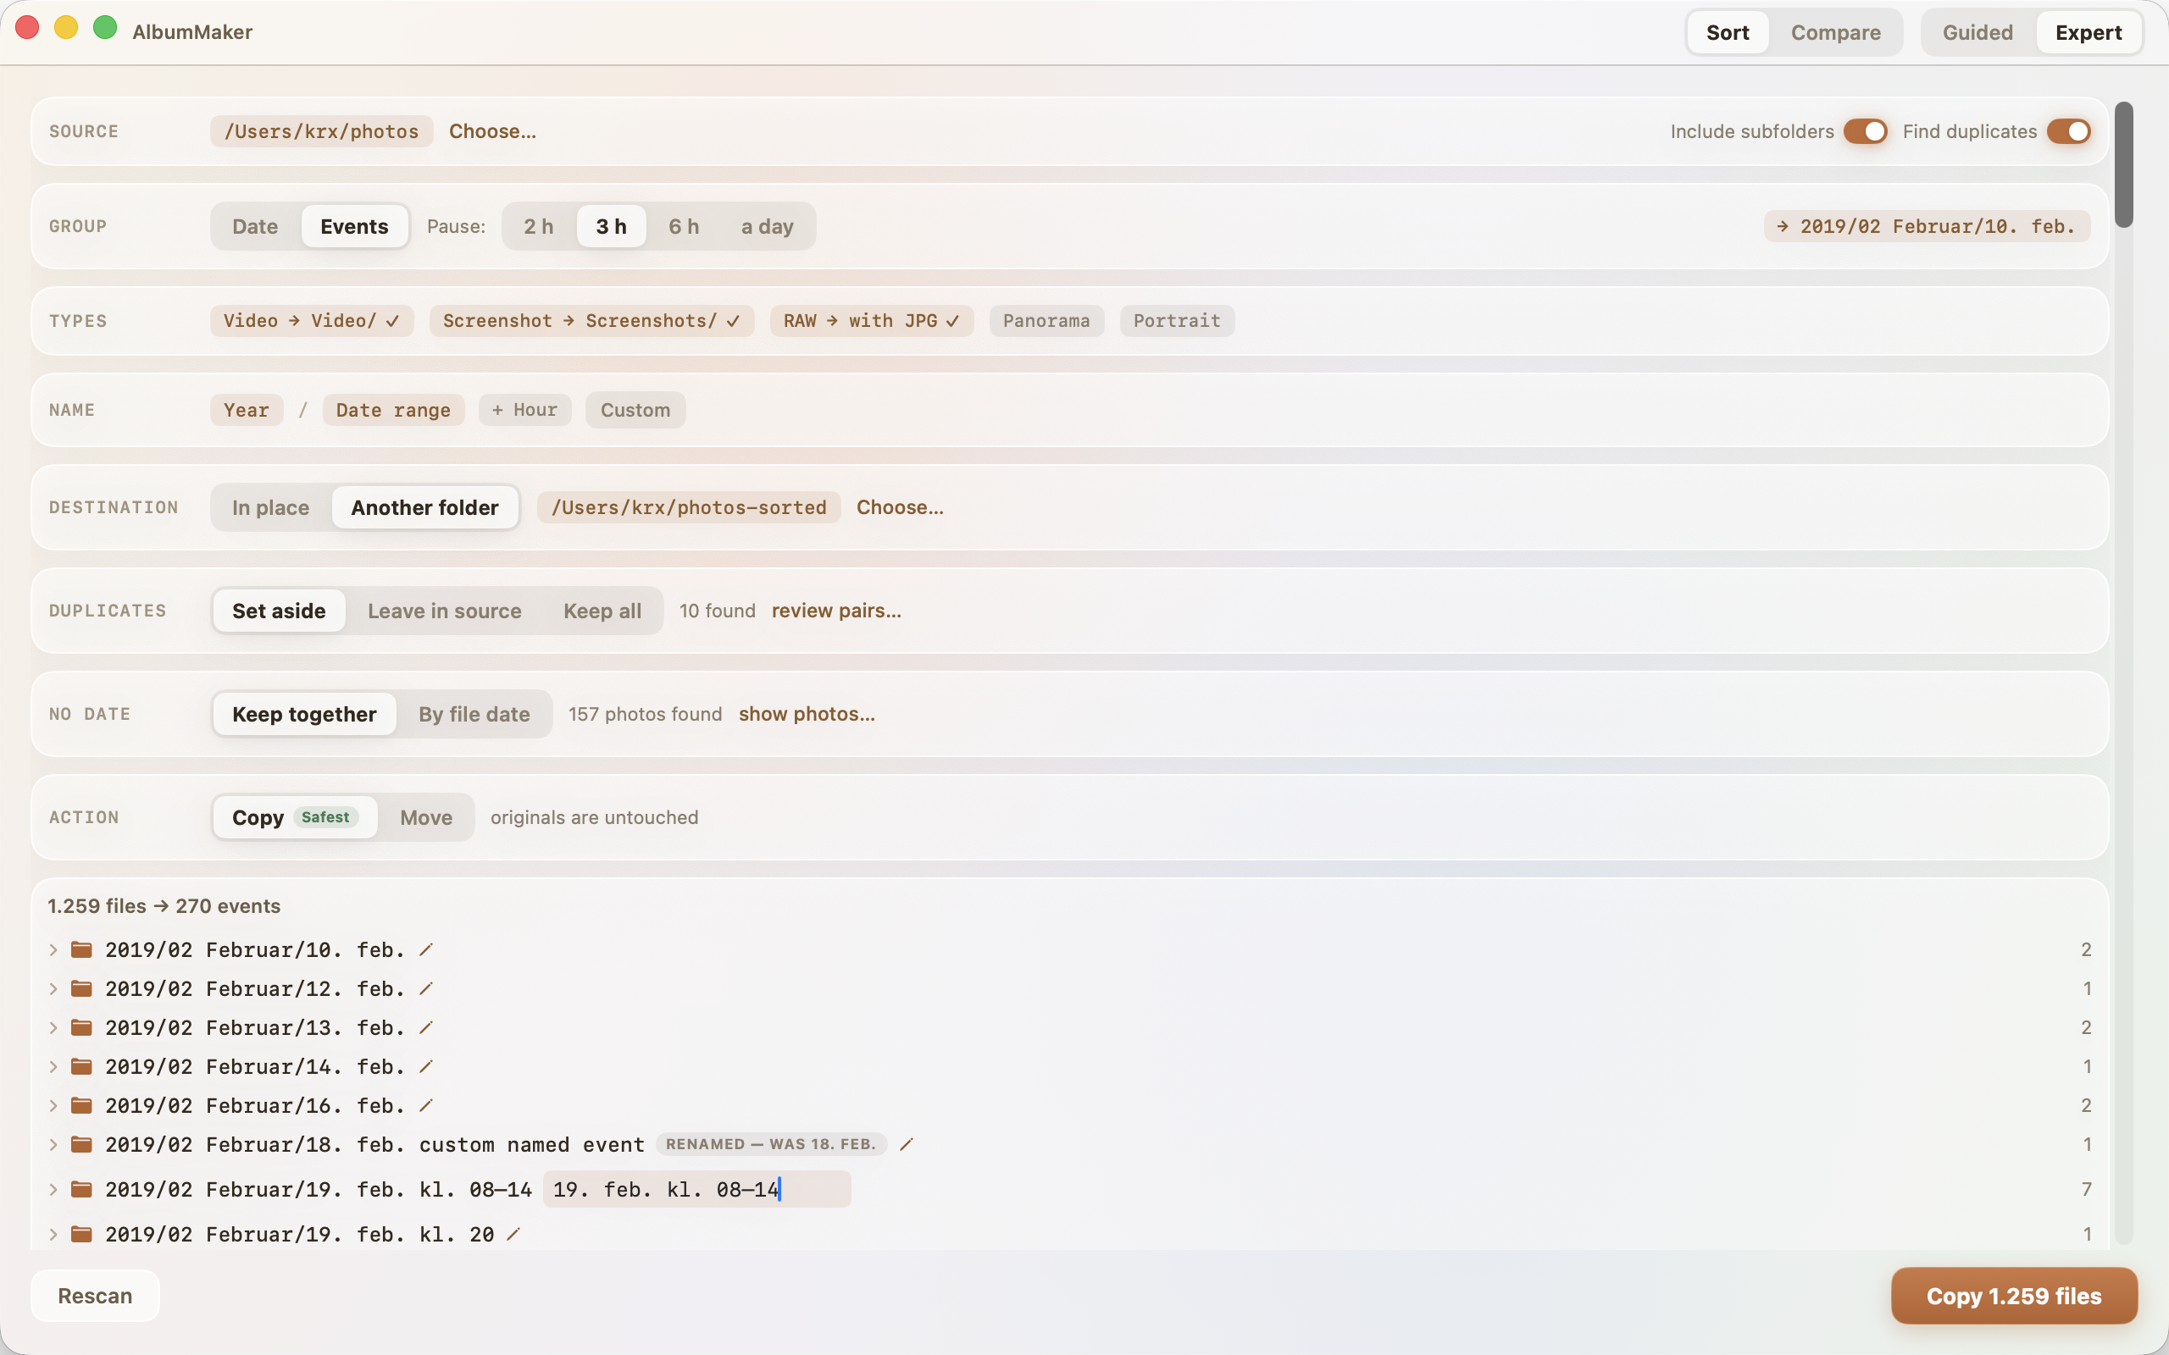Image resolution: width=2169 pixels, height=1355 pixels.
Task: Expand 2019/02 Februar/16. feb. folder
Action: [53, 1105]
